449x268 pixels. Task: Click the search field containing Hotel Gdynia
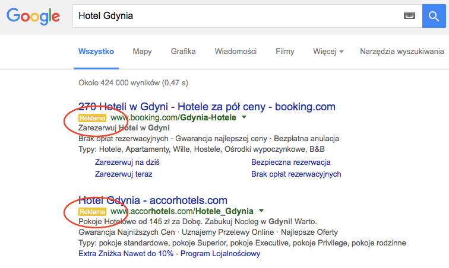click(x=238, y=16)
